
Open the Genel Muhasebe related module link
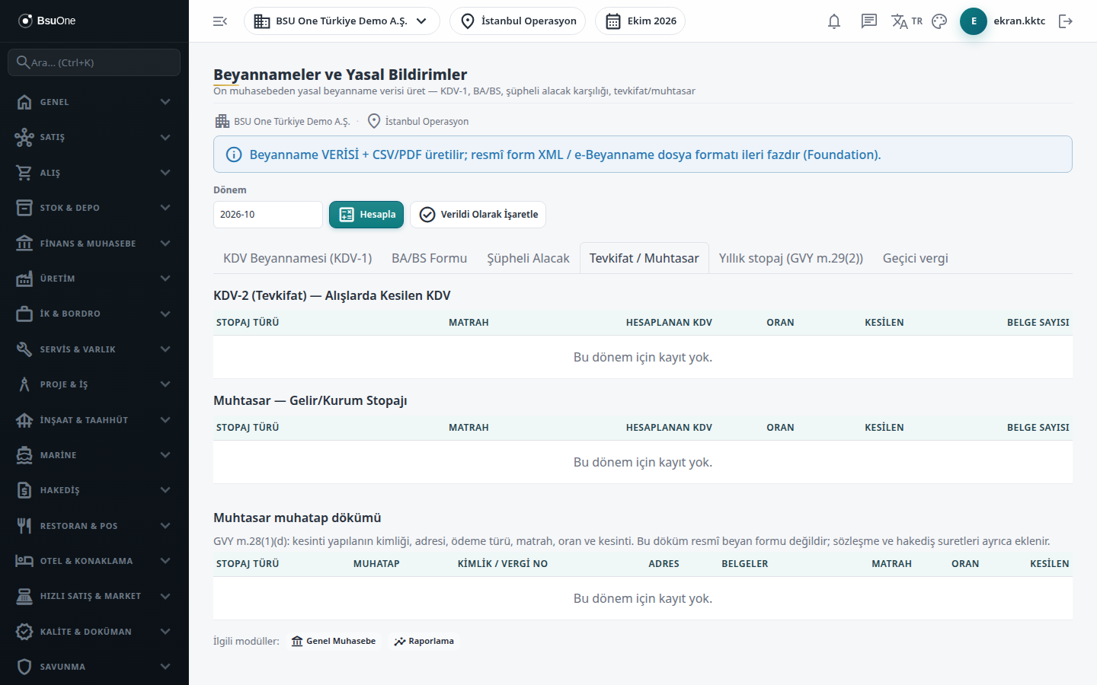coord(334,642)
